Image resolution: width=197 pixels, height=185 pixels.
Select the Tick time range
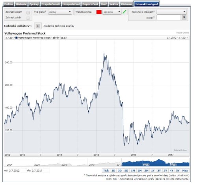(x=106, y=170)
